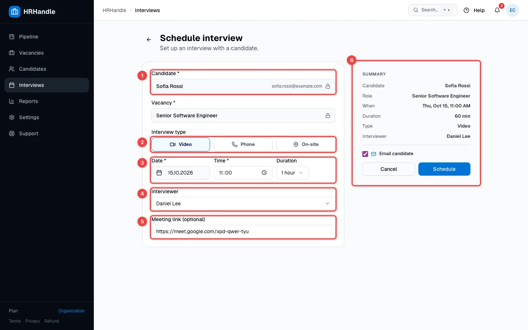Open Reports from sidebar
The width and height of the screenshot is (528, 330).
(47, 101)
